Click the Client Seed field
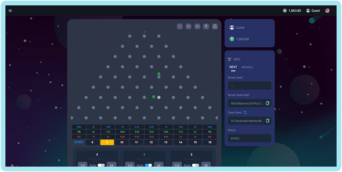Image resolution: width=342 pixels, height=172 pixels. tap(249, 121)
